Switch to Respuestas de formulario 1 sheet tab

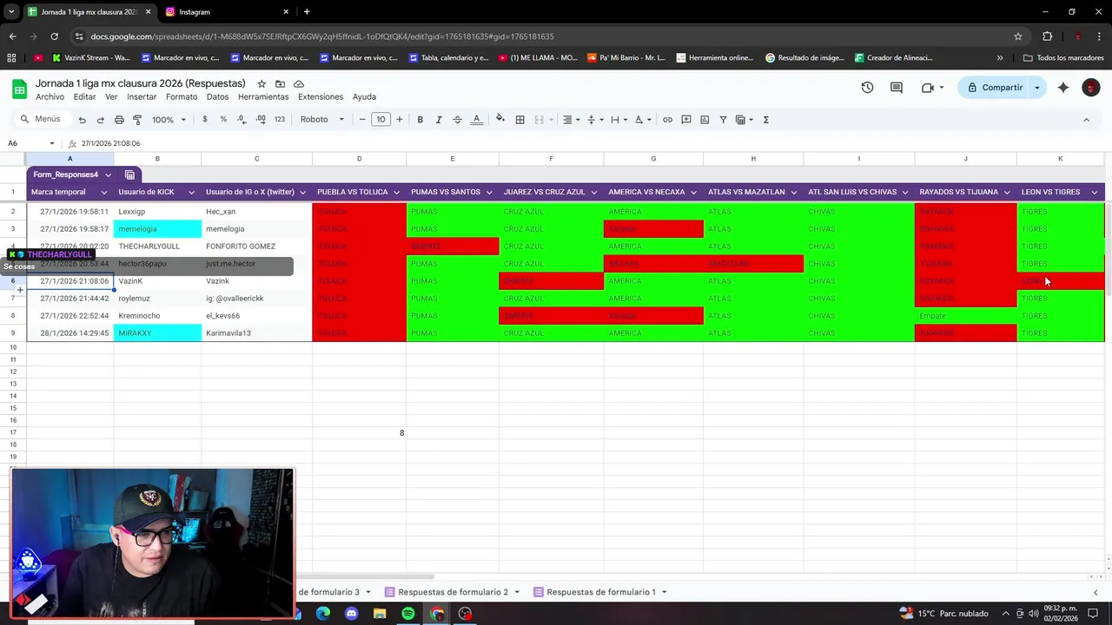tap(600, 592)
